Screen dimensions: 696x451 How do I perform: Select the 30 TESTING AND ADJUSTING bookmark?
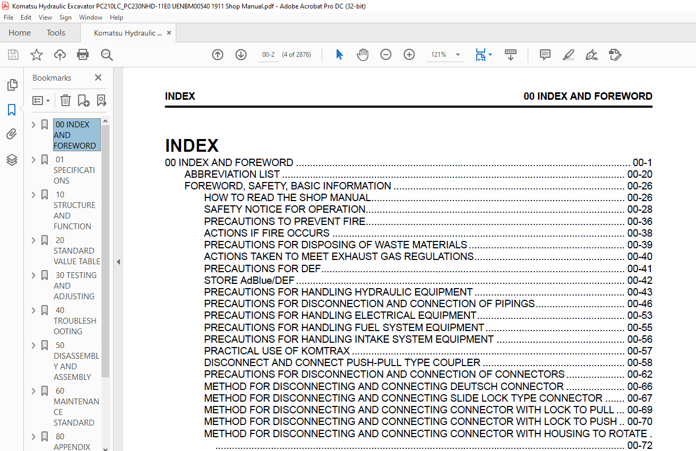[75, 285]
